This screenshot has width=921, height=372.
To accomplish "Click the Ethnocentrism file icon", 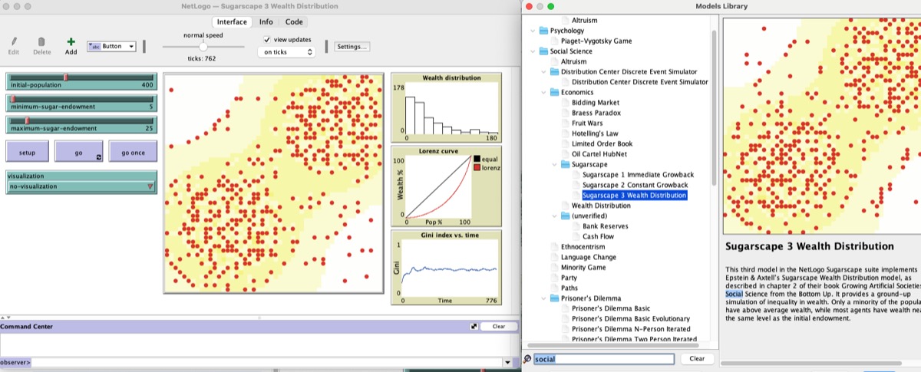I will pyautogui.click(x=555, y=246).
